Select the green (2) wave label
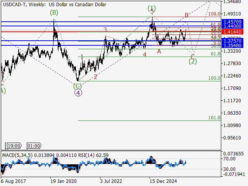The height and width of the screenshot is (186, 248). pyautogui.click(x=193, y=61)
